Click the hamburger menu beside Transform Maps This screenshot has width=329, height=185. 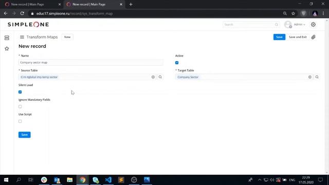(22, 37)
